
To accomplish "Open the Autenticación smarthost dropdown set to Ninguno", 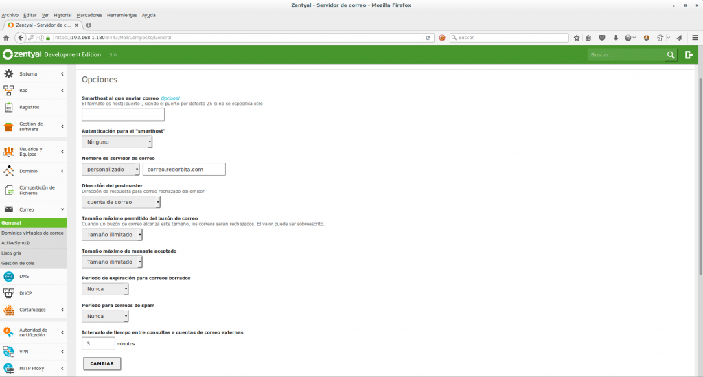I will [x=117, y=142].
